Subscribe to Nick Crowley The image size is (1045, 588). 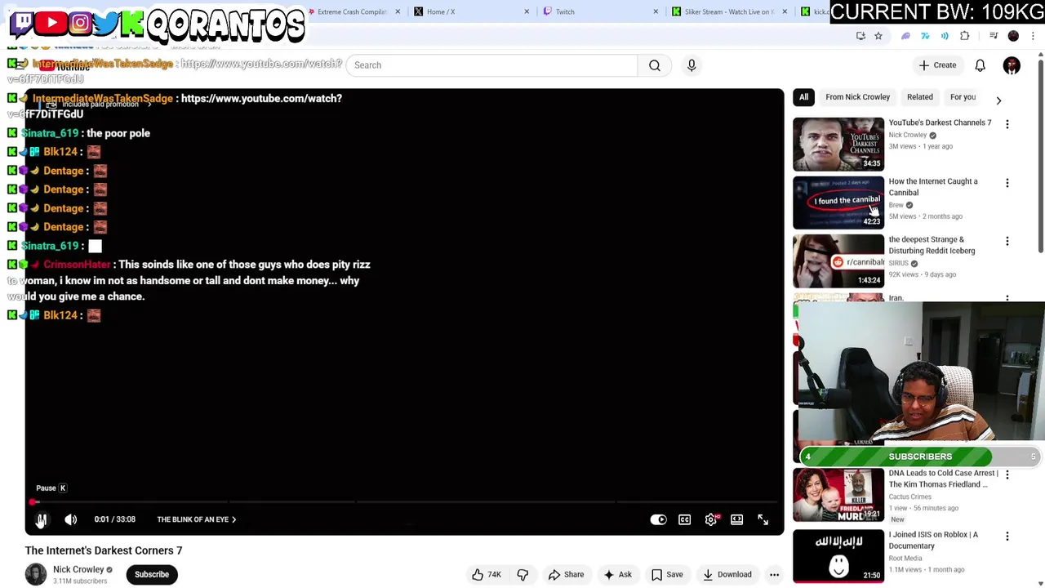152,574
